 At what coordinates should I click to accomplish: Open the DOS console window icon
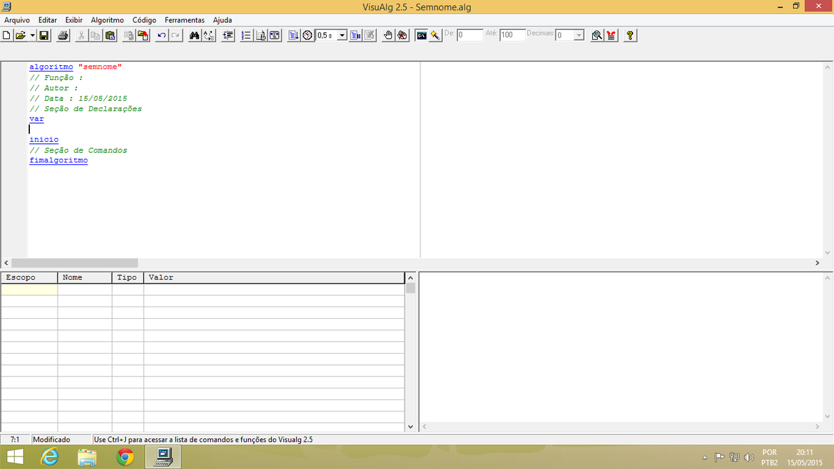pos(421,35)
